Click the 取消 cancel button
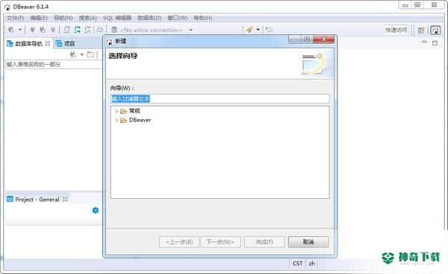Viewport: 448px width, 274px height. coord(308,242)
